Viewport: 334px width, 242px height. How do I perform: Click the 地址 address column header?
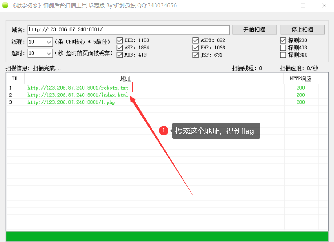(x=154, y=79)
